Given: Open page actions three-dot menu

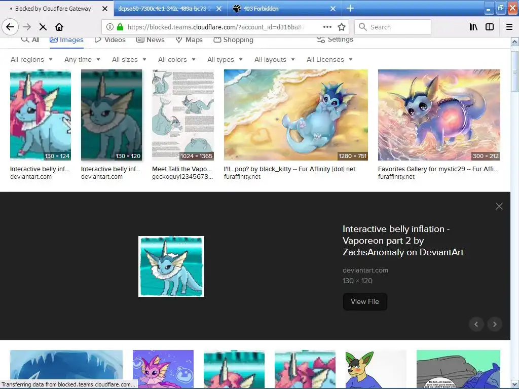Looking at the screenshot, I should click(x=327, y=27).
